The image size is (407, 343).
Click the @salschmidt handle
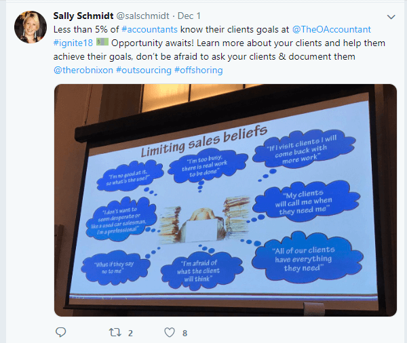pyautogui.click(x=142, y=16)
